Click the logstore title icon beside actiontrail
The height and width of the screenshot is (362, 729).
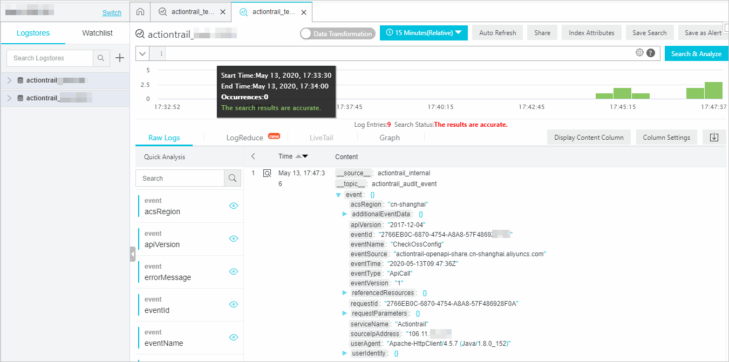(x=140, y=33)
